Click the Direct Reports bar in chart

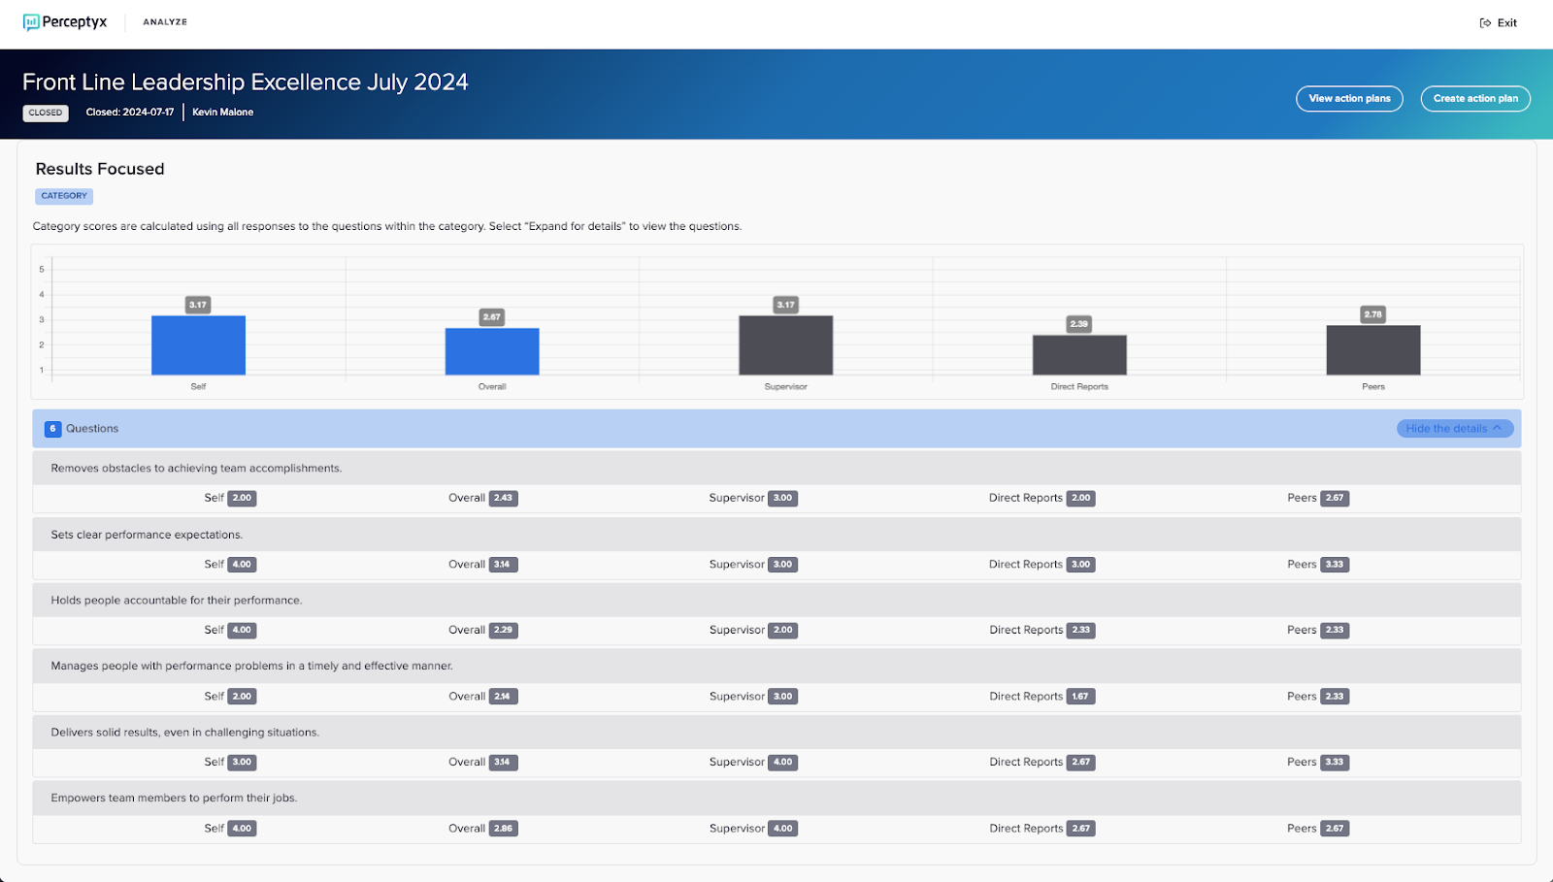(x=1079, y=355)
